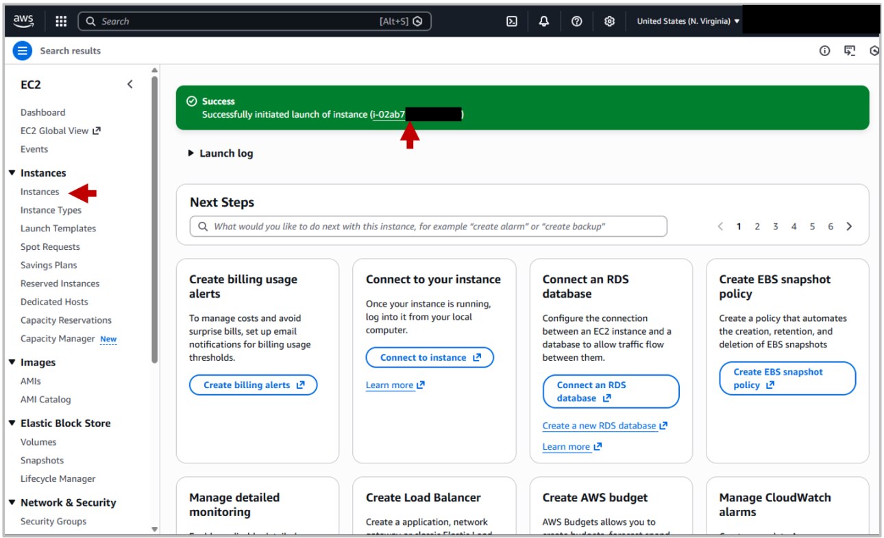Click the AWS logo to go home
Image resolution: width=884 pixels, height=538 pixels.
[x=23, y=21]
